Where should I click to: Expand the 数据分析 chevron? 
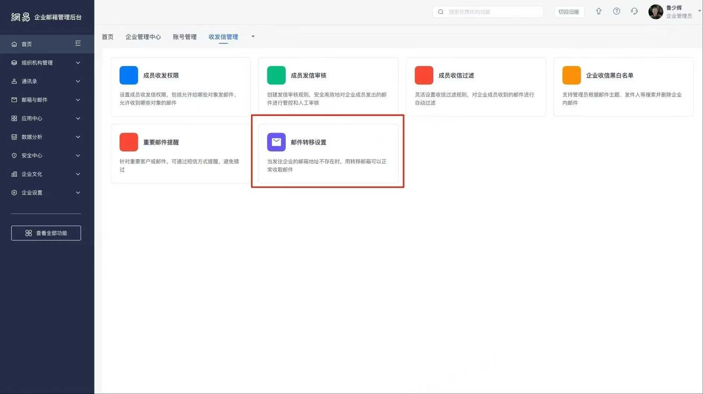point(78,137)
